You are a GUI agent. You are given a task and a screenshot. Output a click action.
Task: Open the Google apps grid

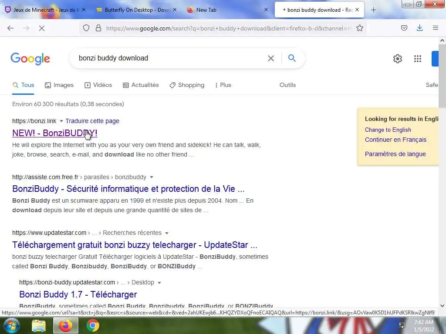418,59
